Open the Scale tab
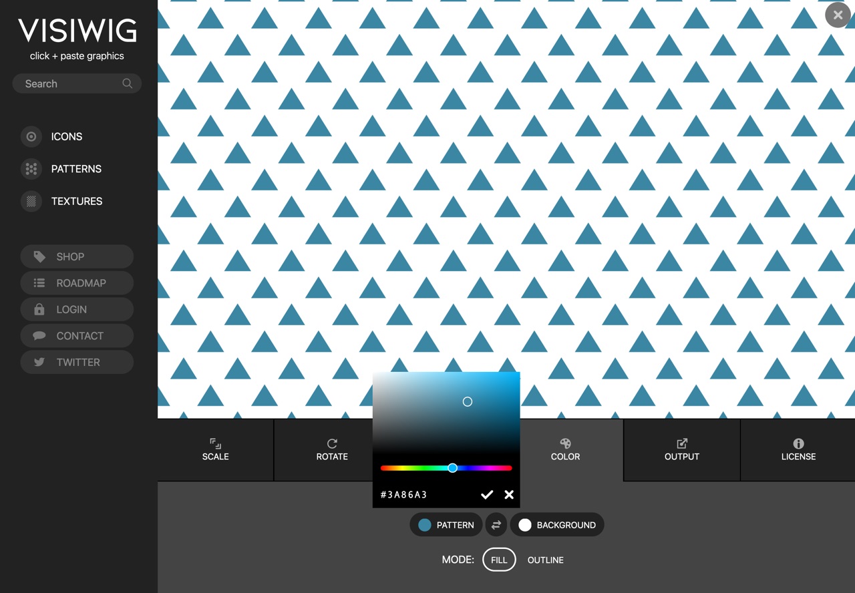 tap(215, 449)
